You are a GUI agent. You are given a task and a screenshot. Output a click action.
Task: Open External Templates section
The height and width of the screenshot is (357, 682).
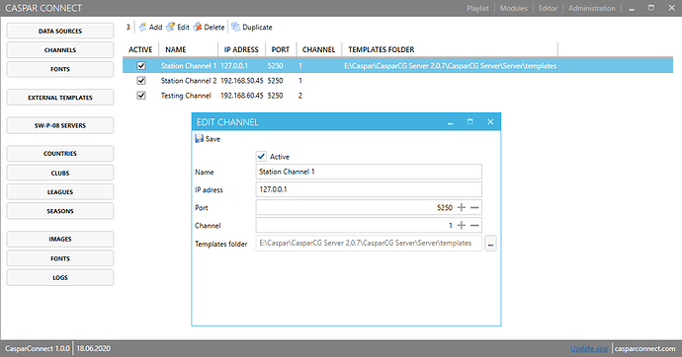point(60,98)
